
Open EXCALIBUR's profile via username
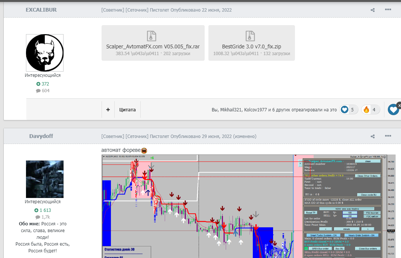[x=41, y=10]
